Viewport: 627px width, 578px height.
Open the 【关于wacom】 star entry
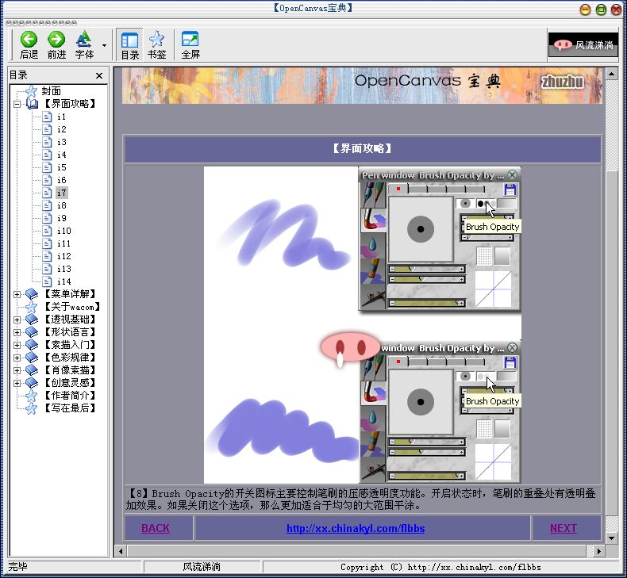coord(71,307)
